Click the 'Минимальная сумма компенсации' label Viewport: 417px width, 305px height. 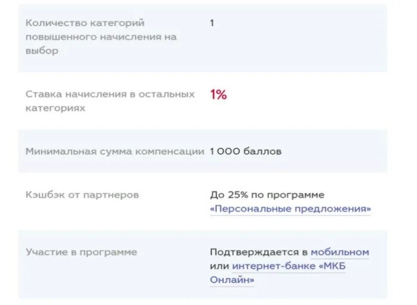pos(115,151)
